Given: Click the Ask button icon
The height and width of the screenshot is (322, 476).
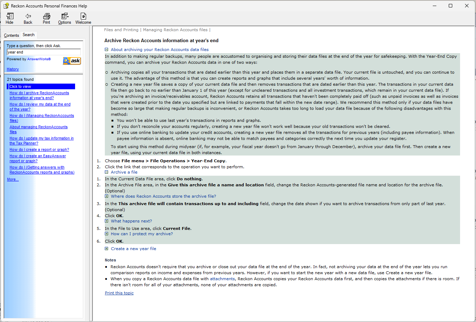Looking at the screenshot, I should tap(72, 61).
